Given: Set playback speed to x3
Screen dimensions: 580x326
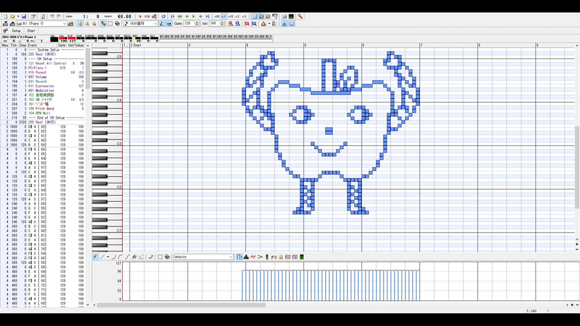Looking at the screenshot, I should click(243, 16).
